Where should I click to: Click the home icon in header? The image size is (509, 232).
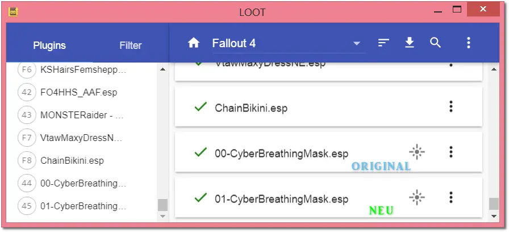pyautogui.click(x=194, y=43)
